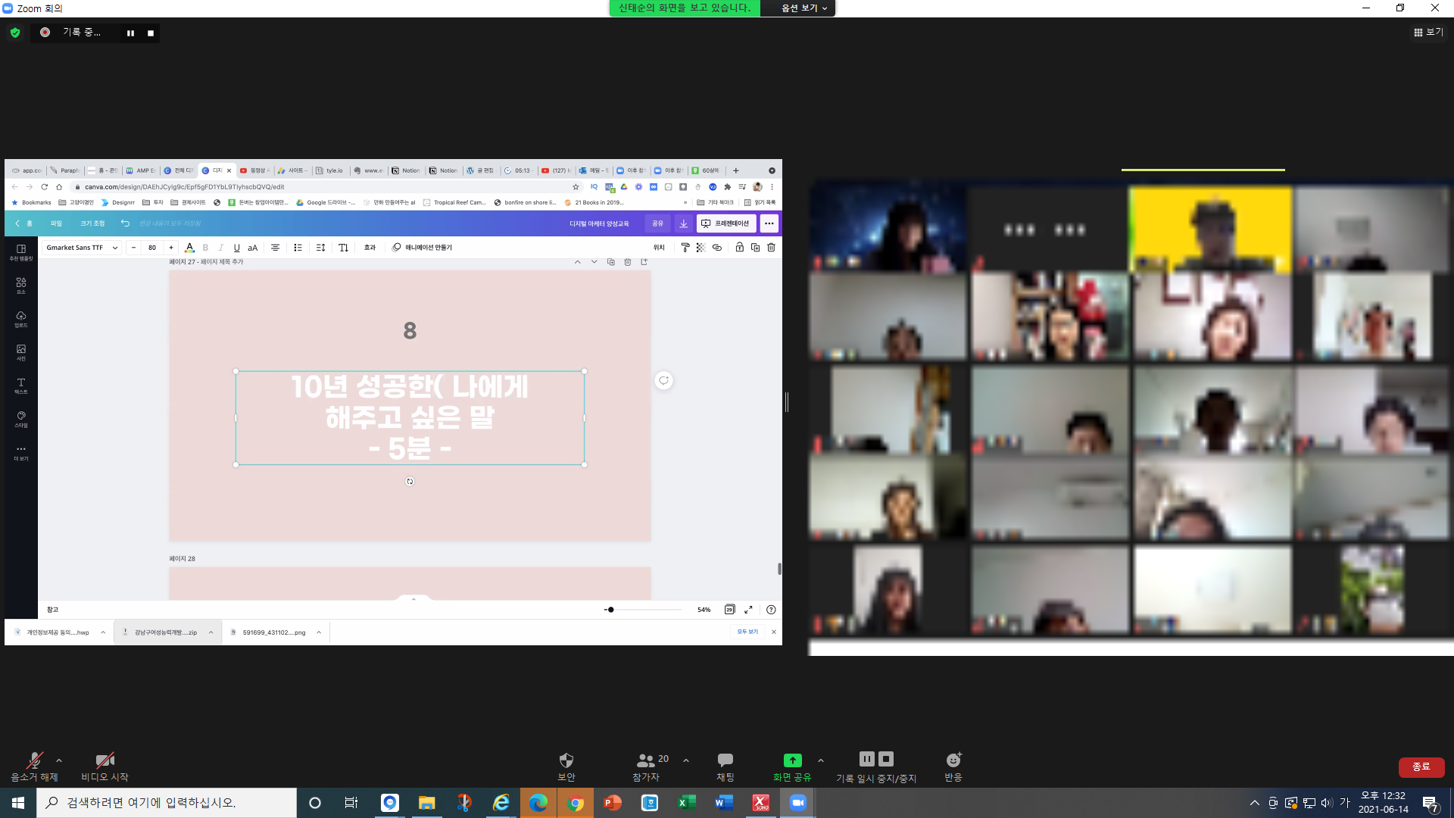This screenshot has width=1454, height=818.
Task: Click the comment bubble beside the slide
Action: click(x=663, y=380)
